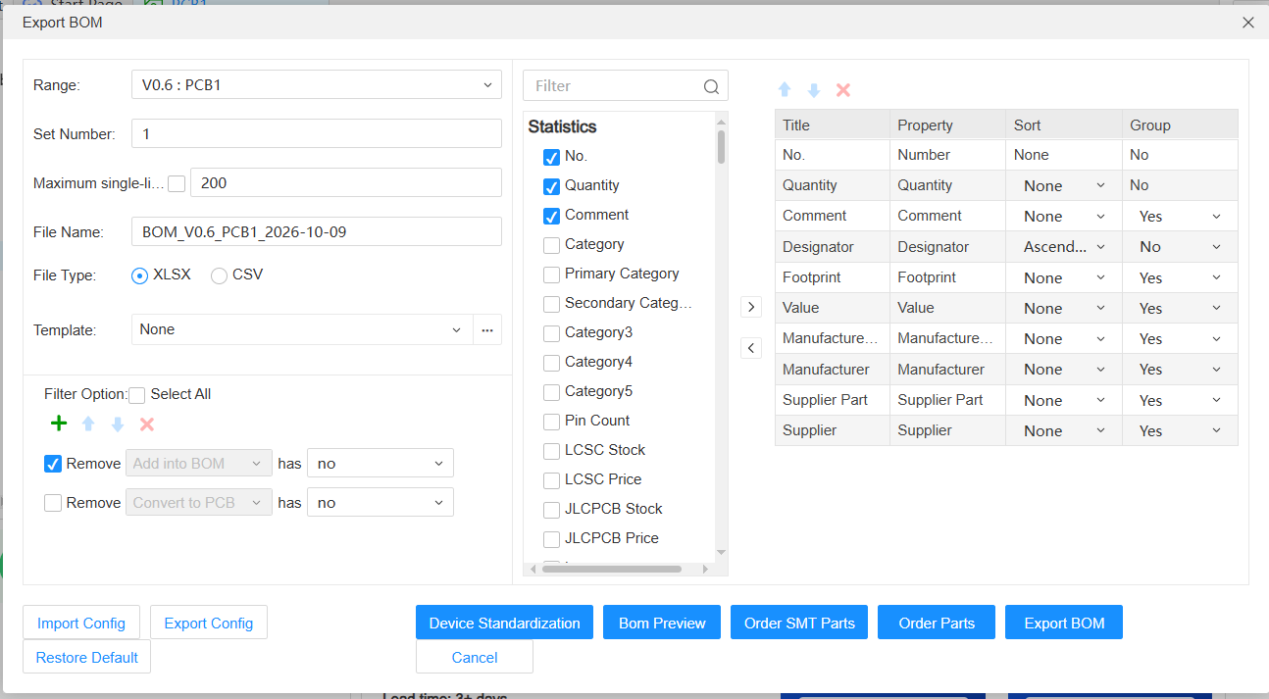Check the LCSC Stock checkbox
Image resolution: width=1269 pixels, height=699 pixels.
[x=551, y=451]
